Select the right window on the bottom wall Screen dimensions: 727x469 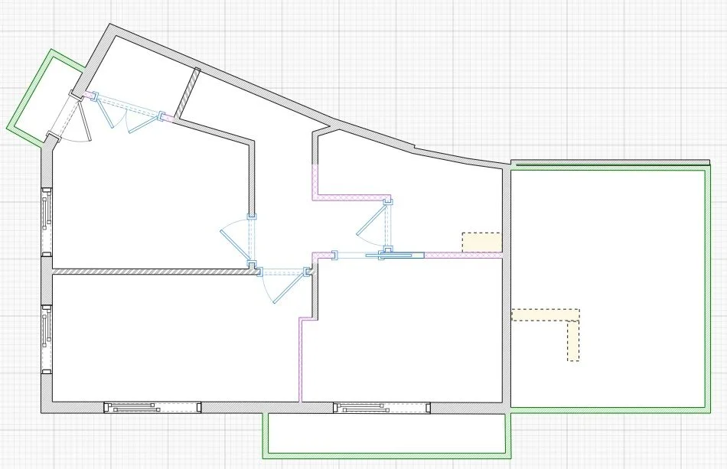382,408
